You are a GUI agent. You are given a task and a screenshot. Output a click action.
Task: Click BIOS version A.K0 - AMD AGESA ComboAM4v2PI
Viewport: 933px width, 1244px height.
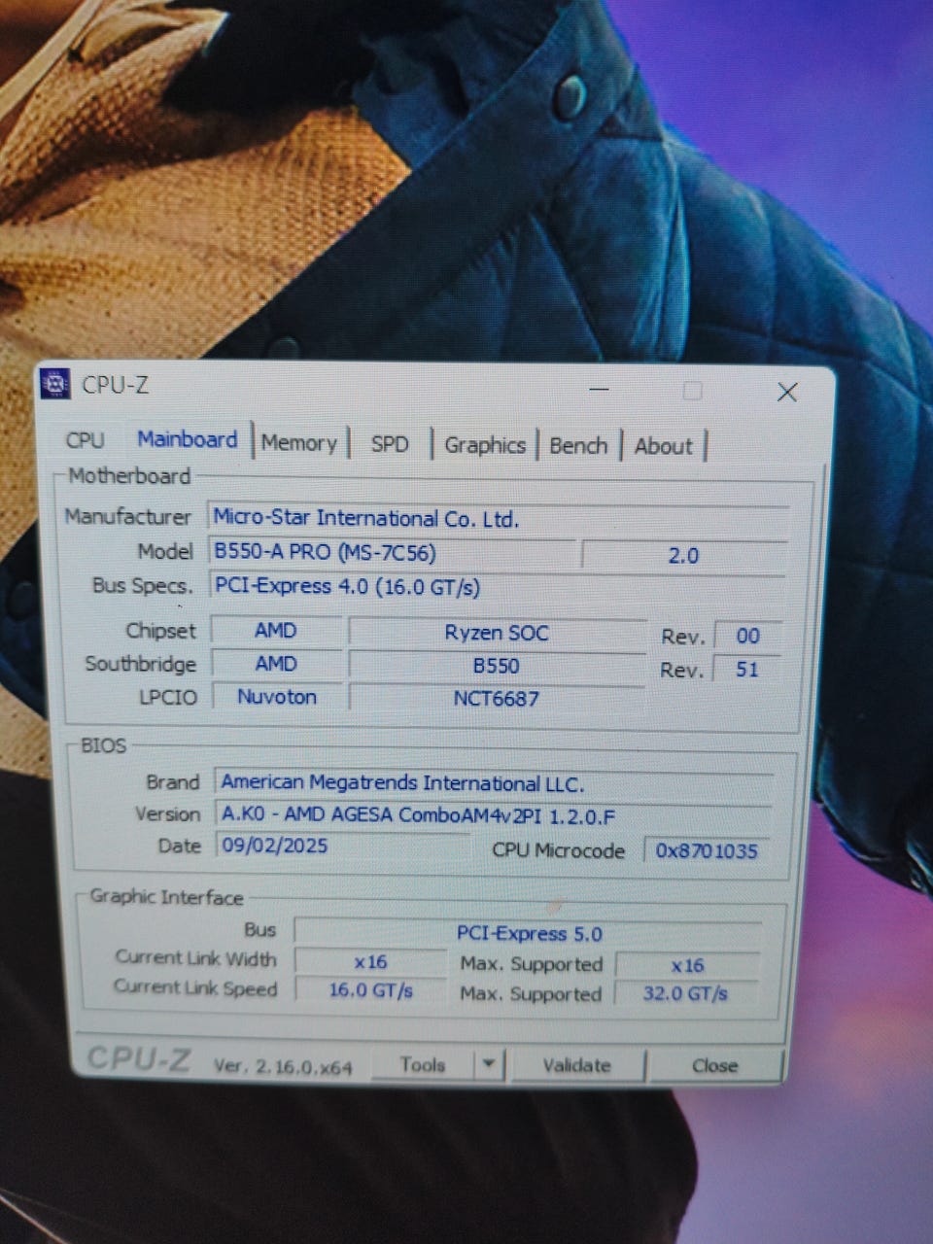(x=494, y=815)
